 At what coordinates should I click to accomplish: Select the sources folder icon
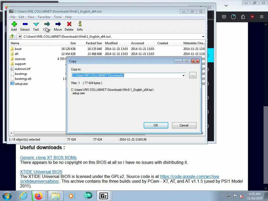click(x=12, y=59)
